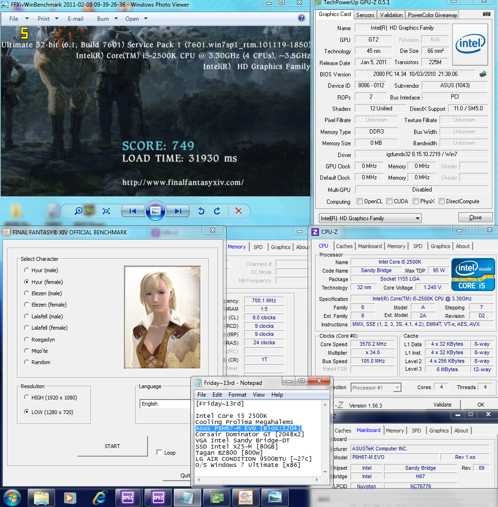This screenshot has height=507, width=498.
Task: Go to the previous photo in Photo Viewer
Action: (x=133, y=211)
